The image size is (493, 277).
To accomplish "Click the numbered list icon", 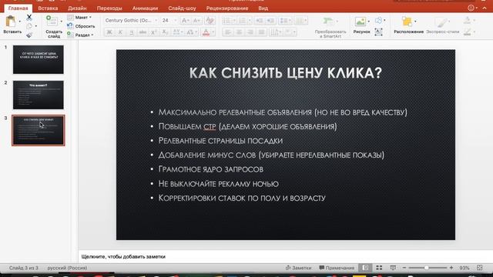I will (x=243, y=21).
